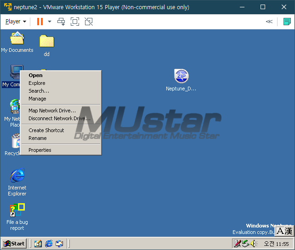Select the dd folder on desktop

47,46
